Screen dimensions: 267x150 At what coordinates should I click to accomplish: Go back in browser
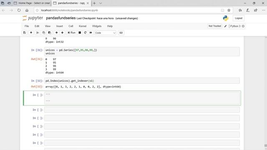coord(3,10)
